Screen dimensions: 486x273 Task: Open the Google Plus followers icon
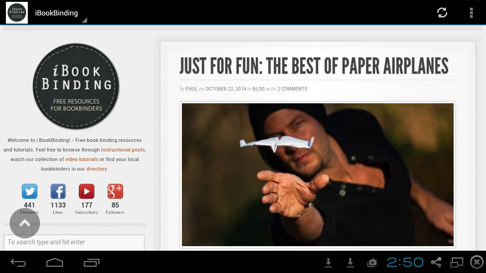[x=115, y=192]
